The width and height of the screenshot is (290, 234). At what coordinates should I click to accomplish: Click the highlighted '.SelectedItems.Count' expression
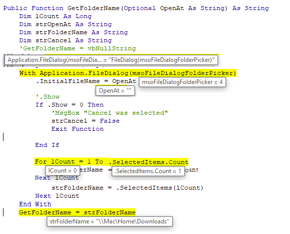(149, 162)
